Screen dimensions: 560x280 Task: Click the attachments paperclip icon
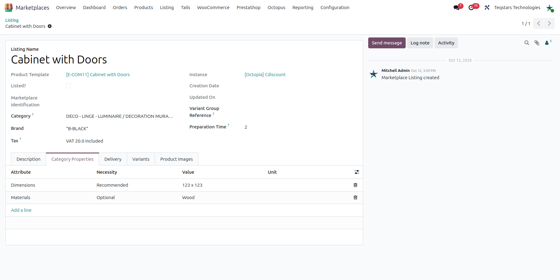click(537, 43)
